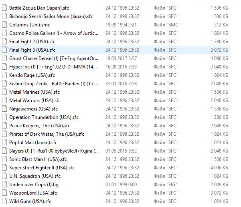Click the file icon of Kishin Douji Zenki

tap(4, 84)
